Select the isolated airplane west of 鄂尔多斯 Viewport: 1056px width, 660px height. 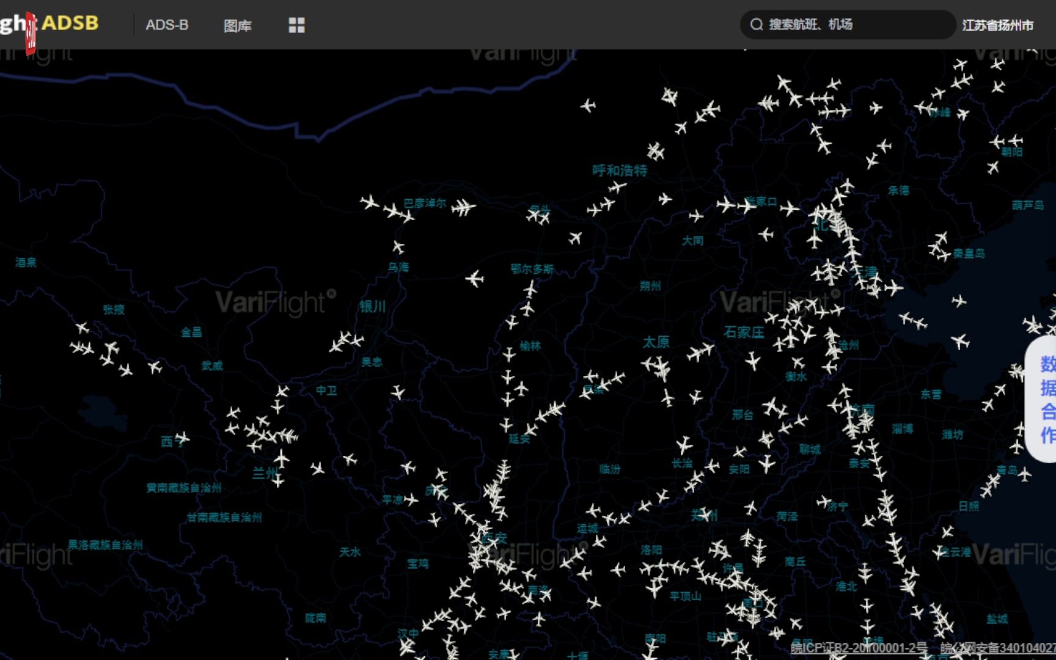click(474, 279)
